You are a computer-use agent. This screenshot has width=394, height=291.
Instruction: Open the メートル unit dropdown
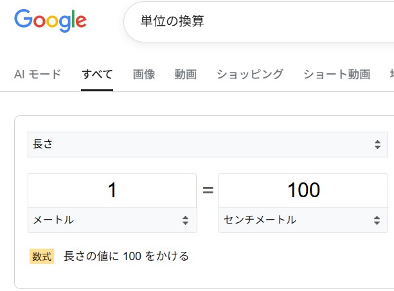[112, 220]
